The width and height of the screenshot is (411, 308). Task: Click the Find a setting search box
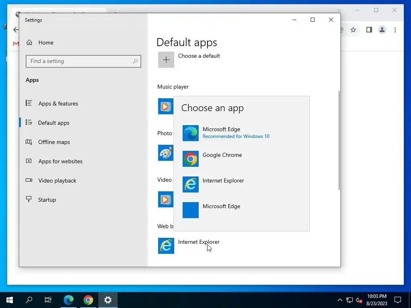(x=83, y=61)
